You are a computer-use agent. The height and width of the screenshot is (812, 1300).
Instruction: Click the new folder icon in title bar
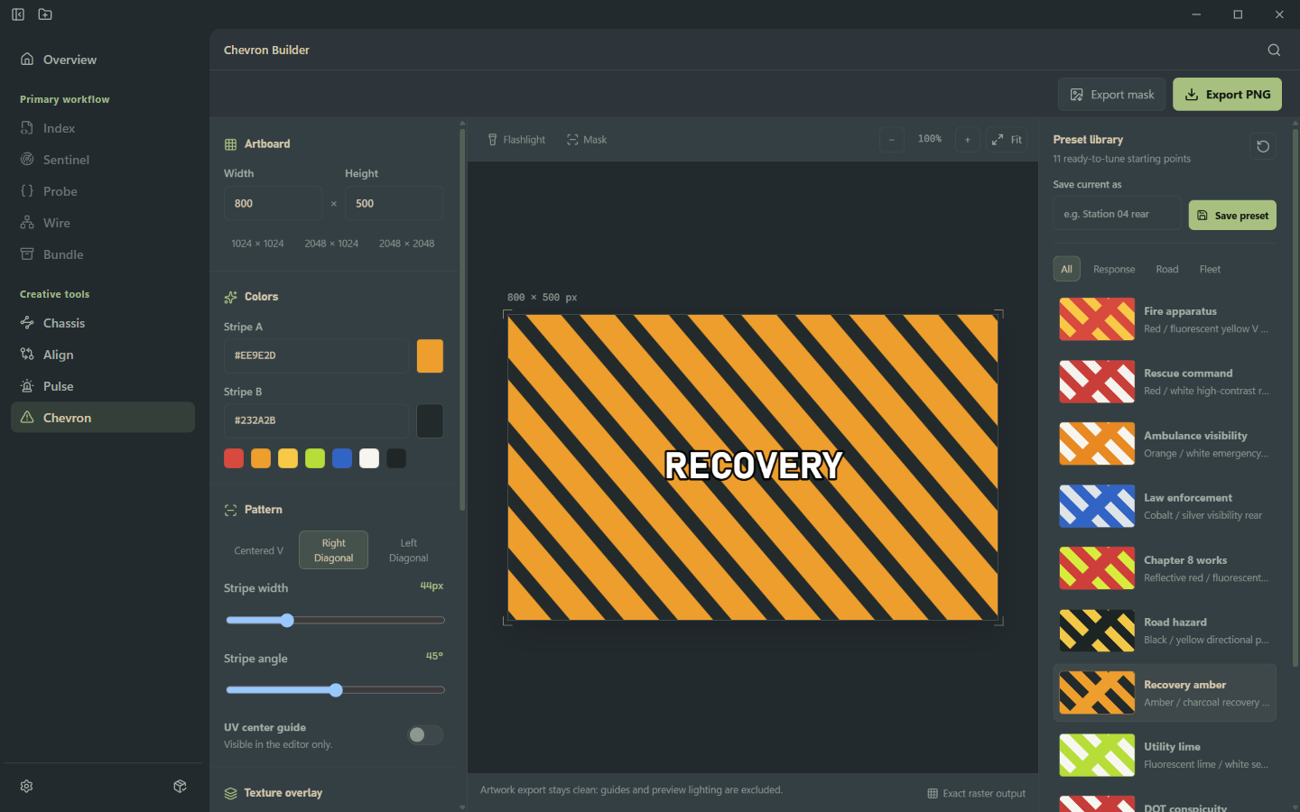(x=45, y=14)
